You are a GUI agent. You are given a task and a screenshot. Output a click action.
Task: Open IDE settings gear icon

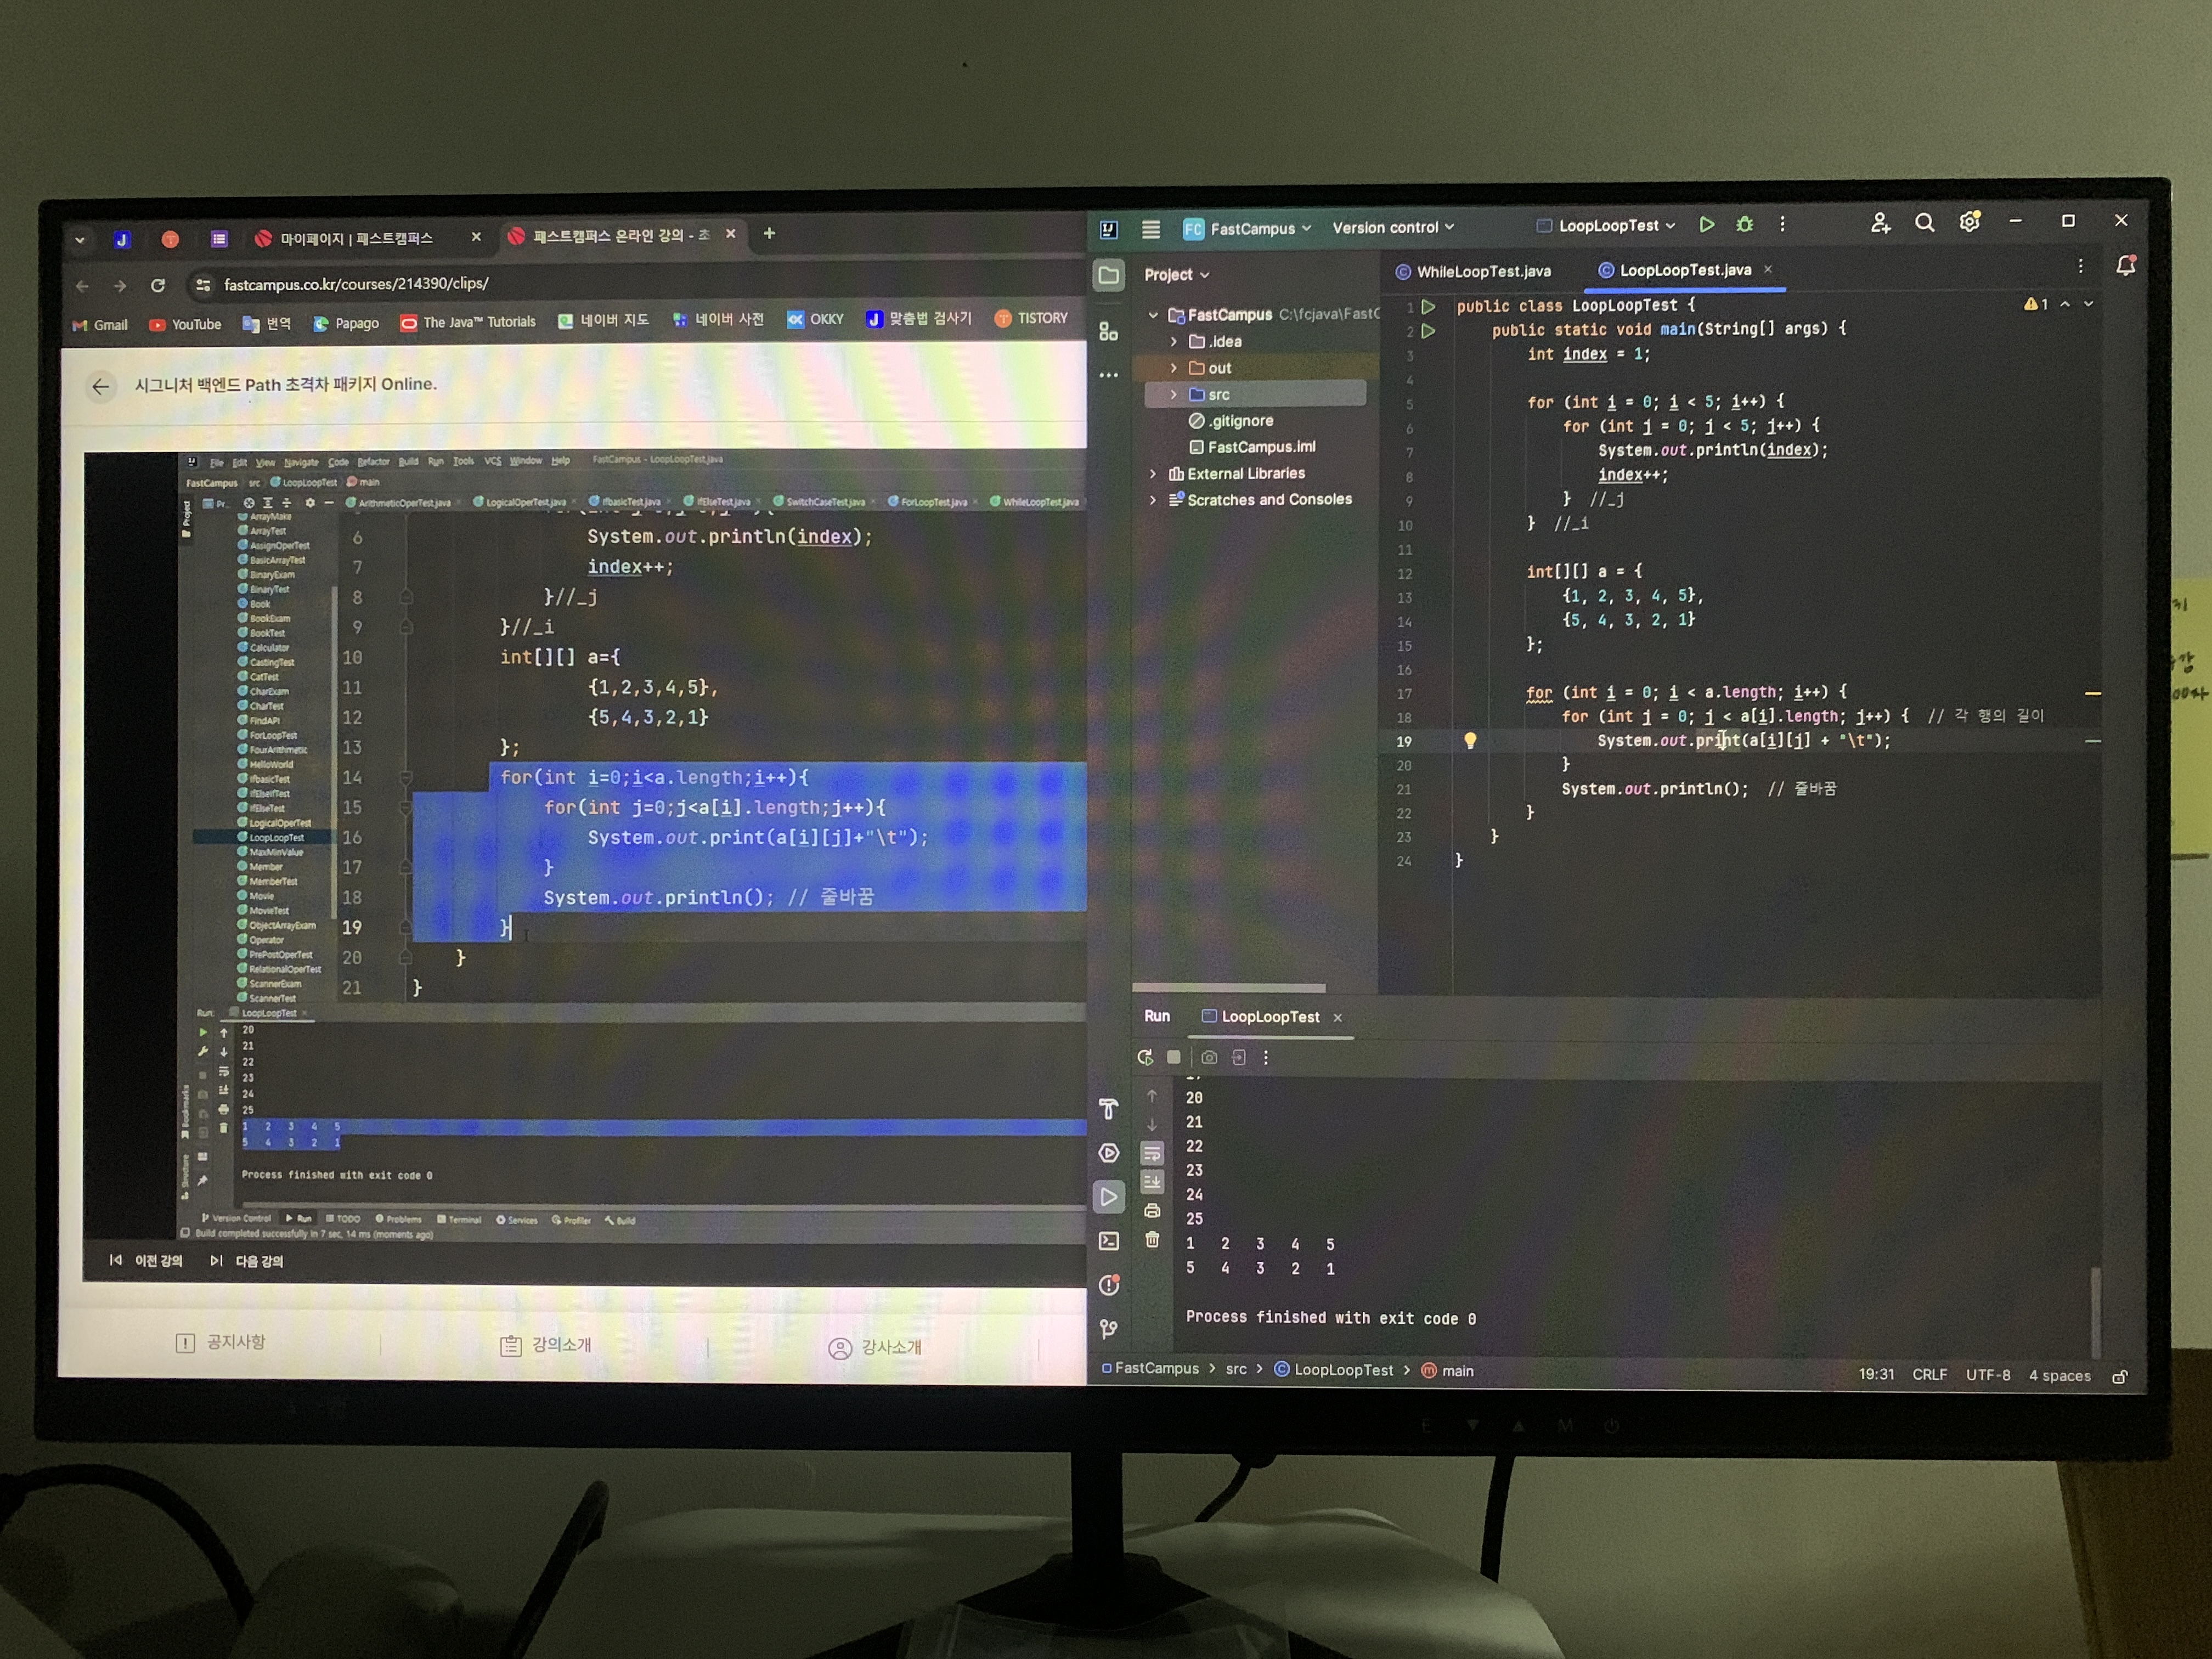pos(1970,222)
